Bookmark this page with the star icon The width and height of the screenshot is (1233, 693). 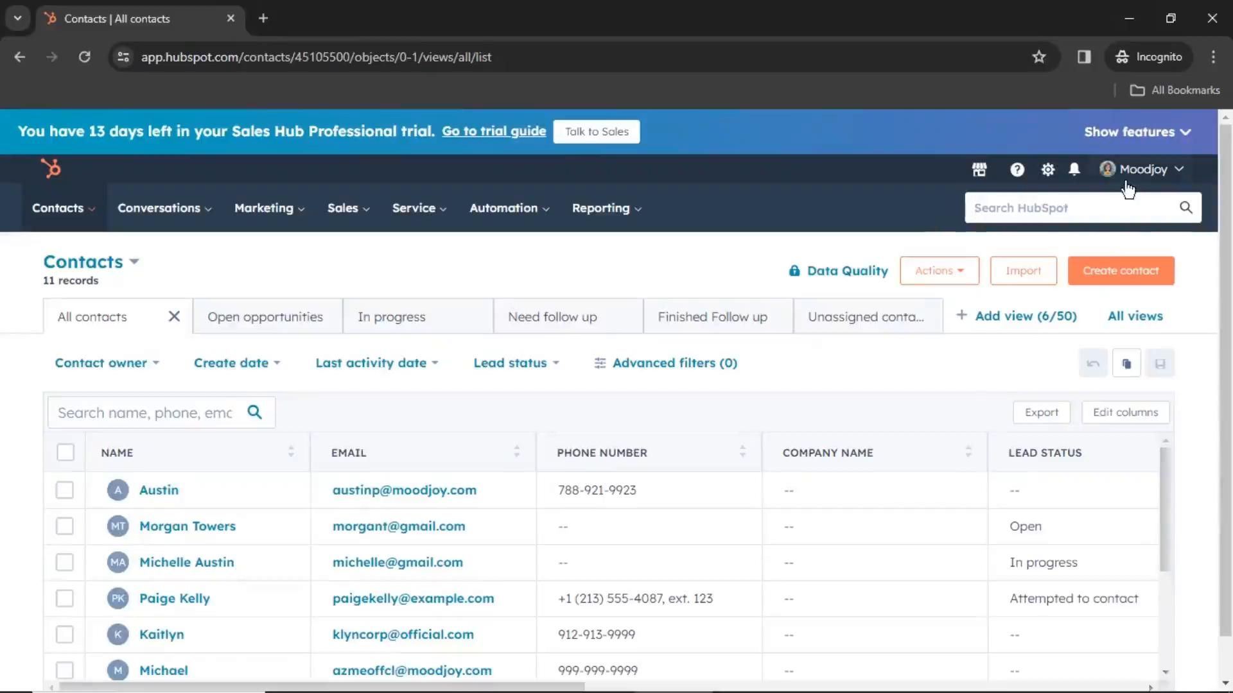1038,57
